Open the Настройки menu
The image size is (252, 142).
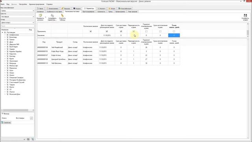23,4
